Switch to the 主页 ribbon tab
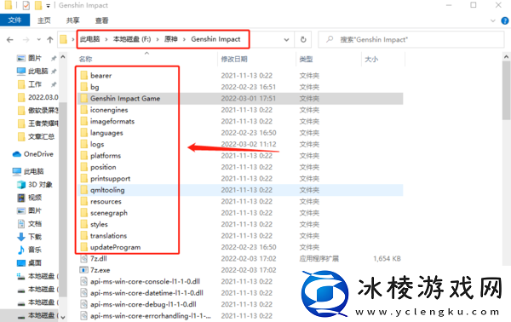Viewport: 511px width, 322px height. (44, 20)
